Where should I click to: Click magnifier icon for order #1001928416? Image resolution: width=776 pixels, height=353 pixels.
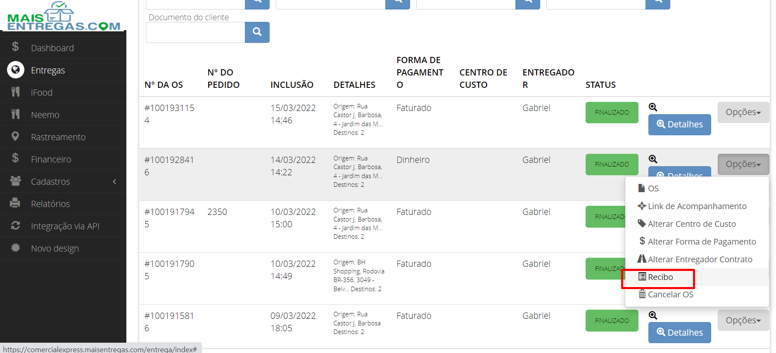pyautogui.click(x=653, y=159)
